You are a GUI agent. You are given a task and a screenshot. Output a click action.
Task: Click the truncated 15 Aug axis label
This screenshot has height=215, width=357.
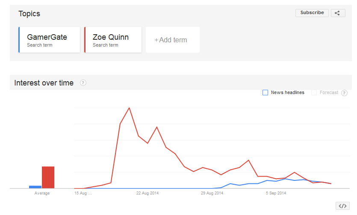click(x=83, y=193)
